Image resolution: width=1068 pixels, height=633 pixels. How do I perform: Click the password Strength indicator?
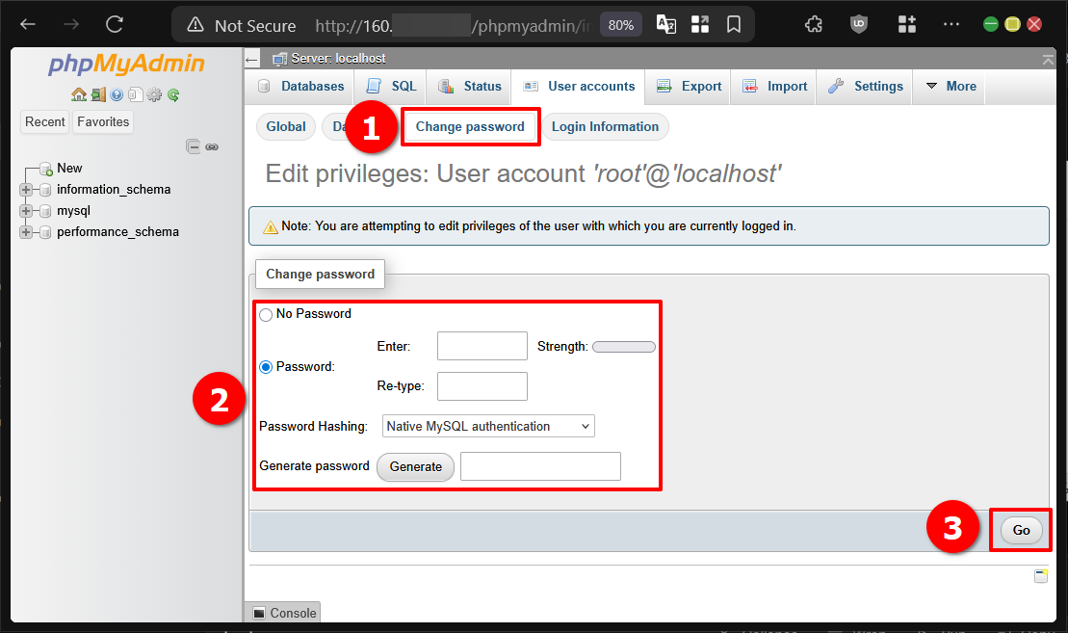[x=623, y=346]
